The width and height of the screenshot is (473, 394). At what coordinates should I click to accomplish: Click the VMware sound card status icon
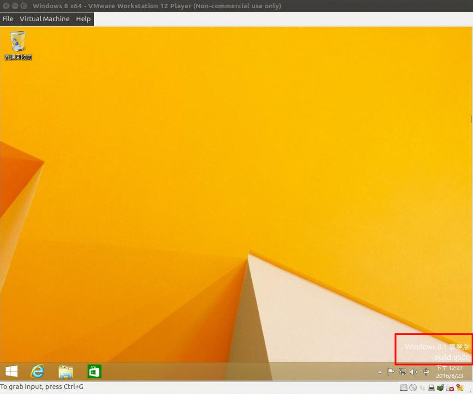(440, 388)
